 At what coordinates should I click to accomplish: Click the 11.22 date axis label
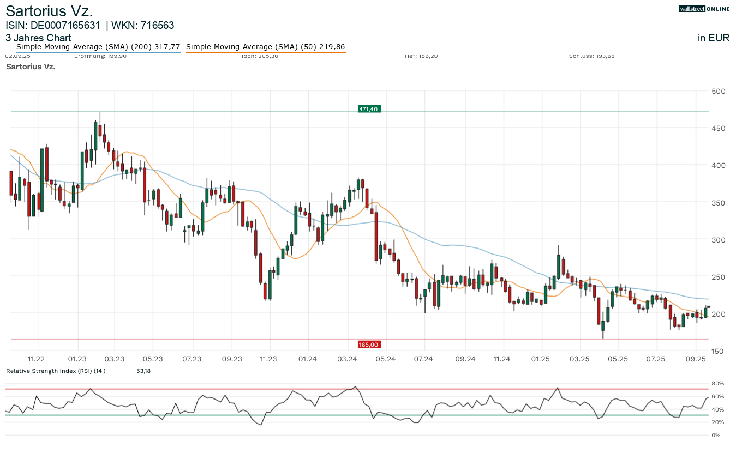click(x=36, y=359)
